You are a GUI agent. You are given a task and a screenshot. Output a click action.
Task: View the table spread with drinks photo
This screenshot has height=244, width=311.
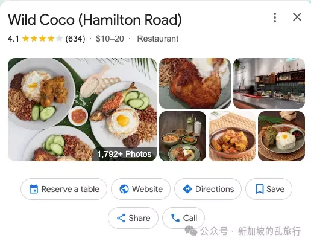183,136
